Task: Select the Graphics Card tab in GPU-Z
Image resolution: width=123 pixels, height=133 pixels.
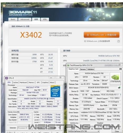Action: (74, 69)
